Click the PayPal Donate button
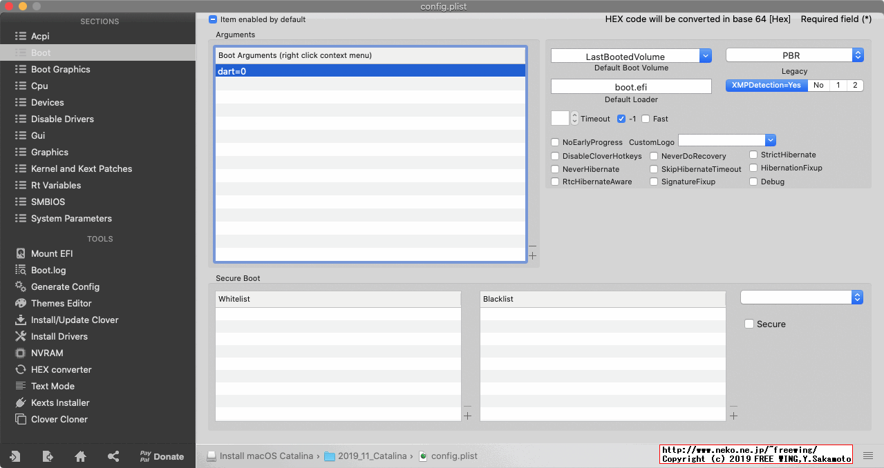This screenshot has height=468, width=884. (162, 456)
